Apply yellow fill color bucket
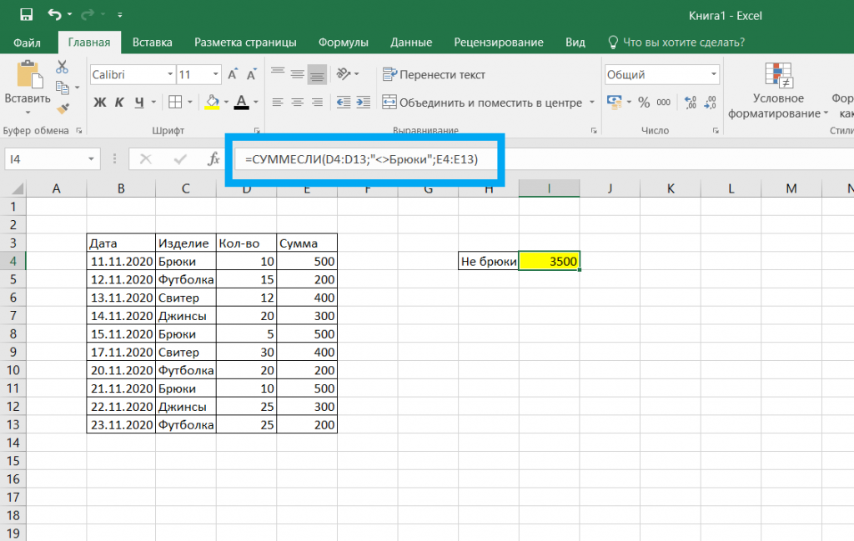 click(213, 102)
